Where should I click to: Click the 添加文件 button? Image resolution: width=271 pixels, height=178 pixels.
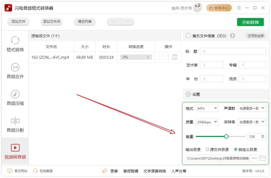[18, 22]
